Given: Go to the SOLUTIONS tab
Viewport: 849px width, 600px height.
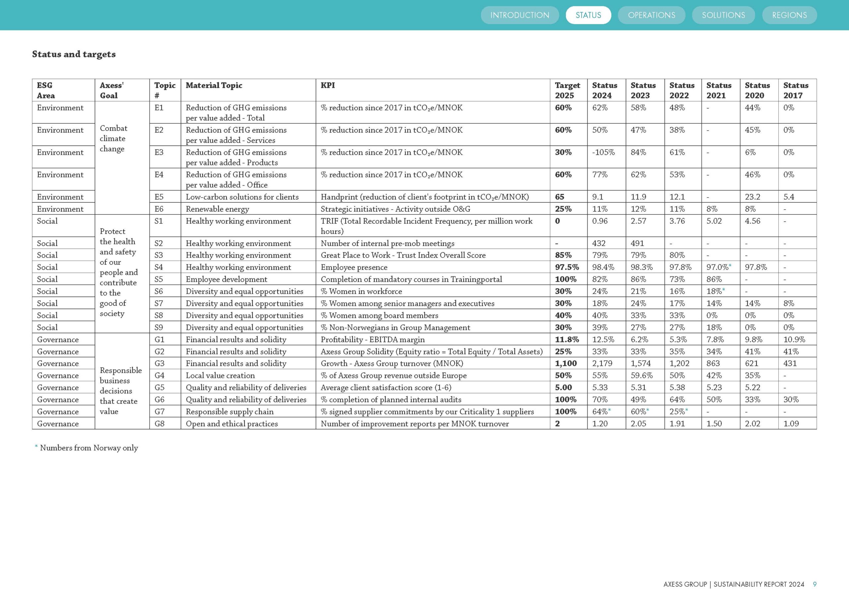Looking at the screenshot, I should click(723, 15).
